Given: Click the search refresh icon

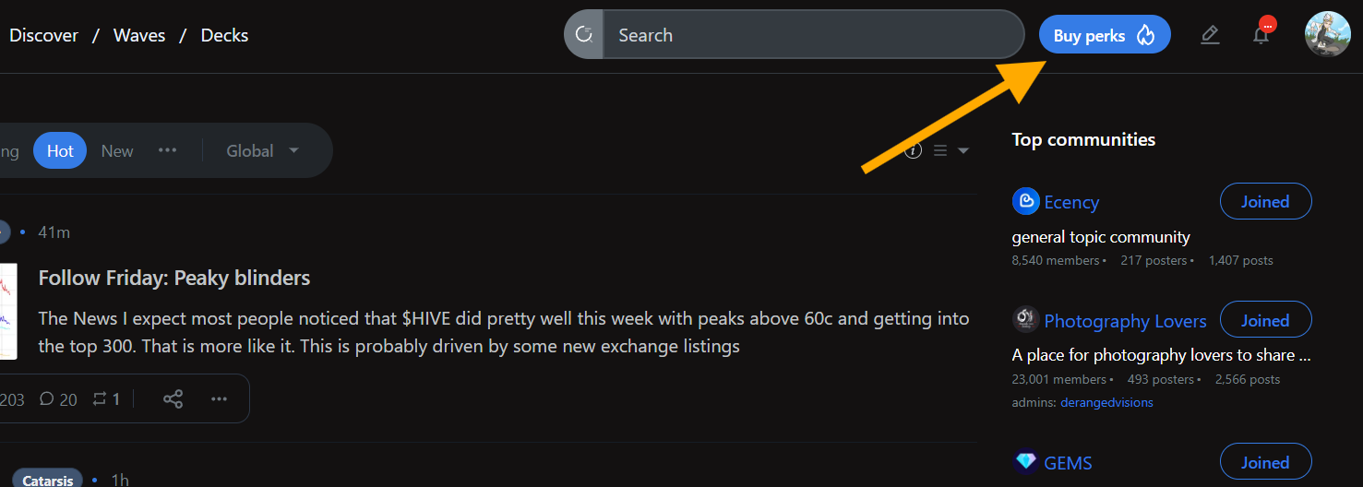Looking at the screenshot, I should (583, 35).
